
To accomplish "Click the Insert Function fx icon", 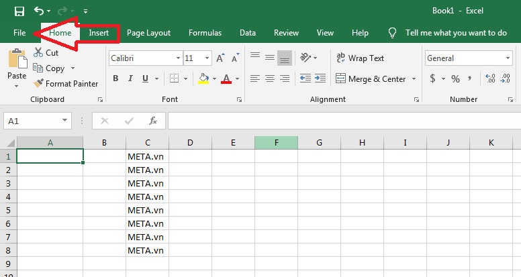I will (153, 121).
